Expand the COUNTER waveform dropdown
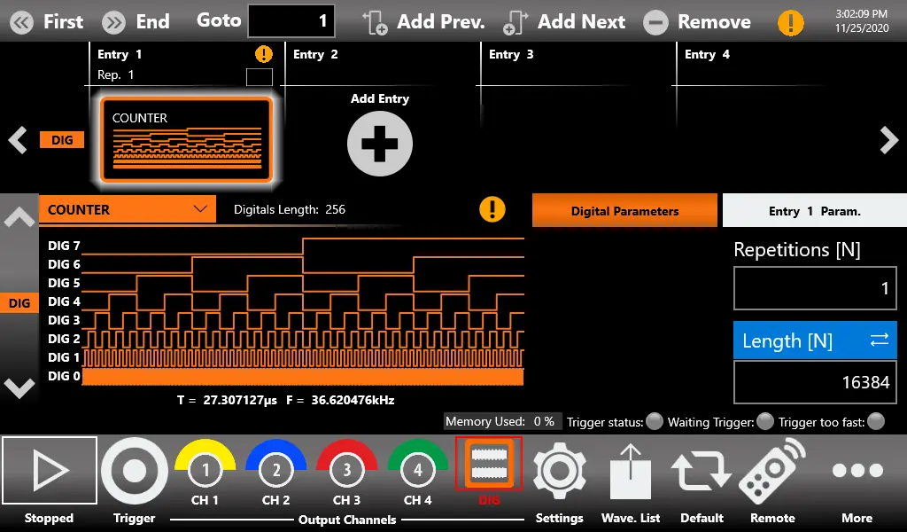The height and width of the screenshot is (532, 907). click(128, 210)
